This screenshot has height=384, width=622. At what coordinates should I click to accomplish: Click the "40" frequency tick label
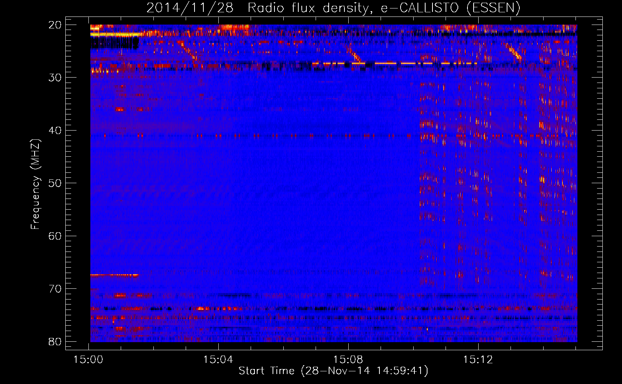(x=55, y=131)
